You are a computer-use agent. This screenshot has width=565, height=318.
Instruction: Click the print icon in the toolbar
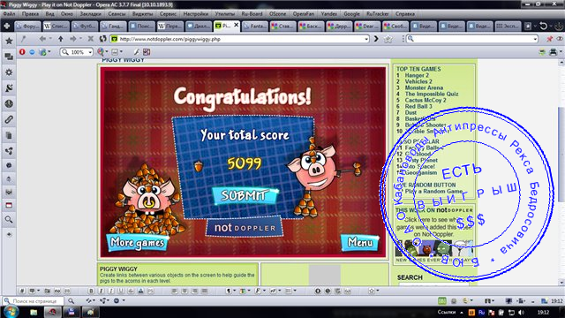[554, 52]
